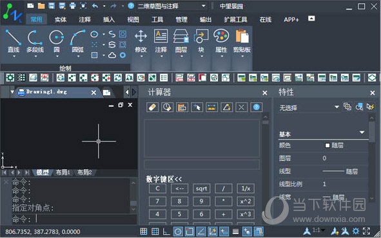Viewport: 381px width, 238px height.
Task: Switch to the 布局1 layout tab
Action: (x=63, y=172)
